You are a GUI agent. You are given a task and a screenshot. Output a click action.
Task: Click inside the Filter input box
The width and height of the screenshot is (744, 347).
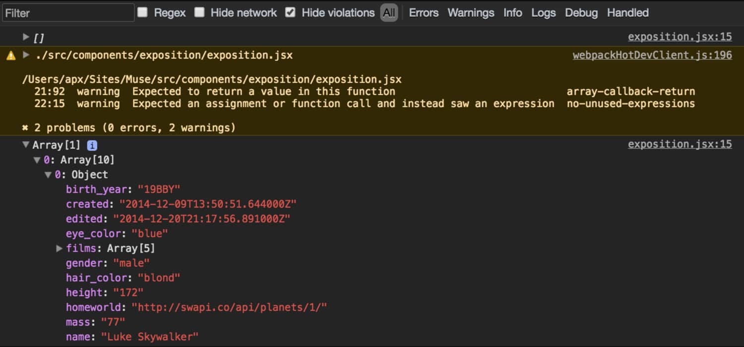[x=68, y=12]
